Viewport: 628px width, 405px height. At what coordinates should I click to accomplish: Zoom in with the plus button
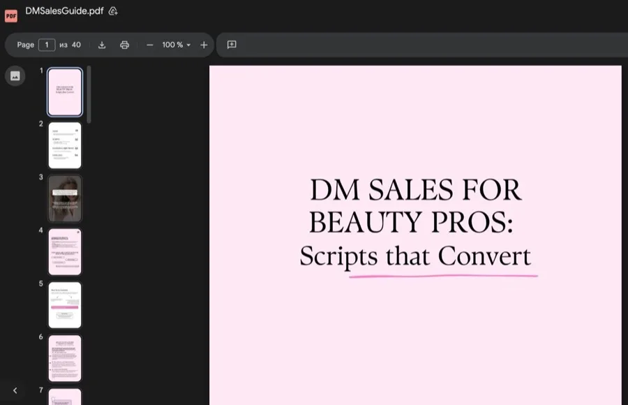point(204,45)
